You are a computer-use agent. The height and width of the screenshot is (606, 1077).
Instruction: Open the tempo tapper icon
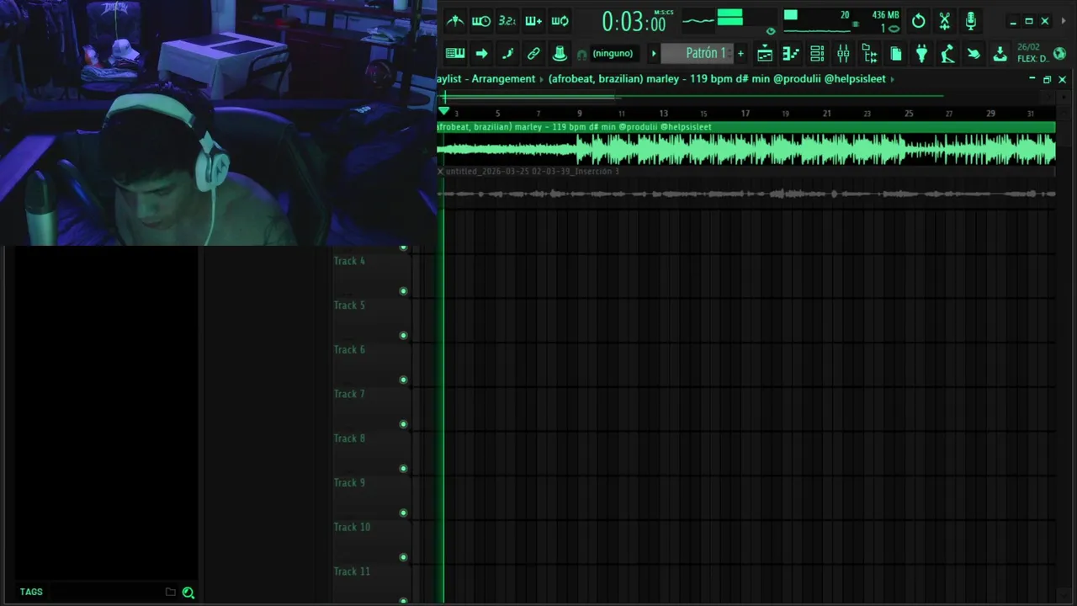click(947, 54)
